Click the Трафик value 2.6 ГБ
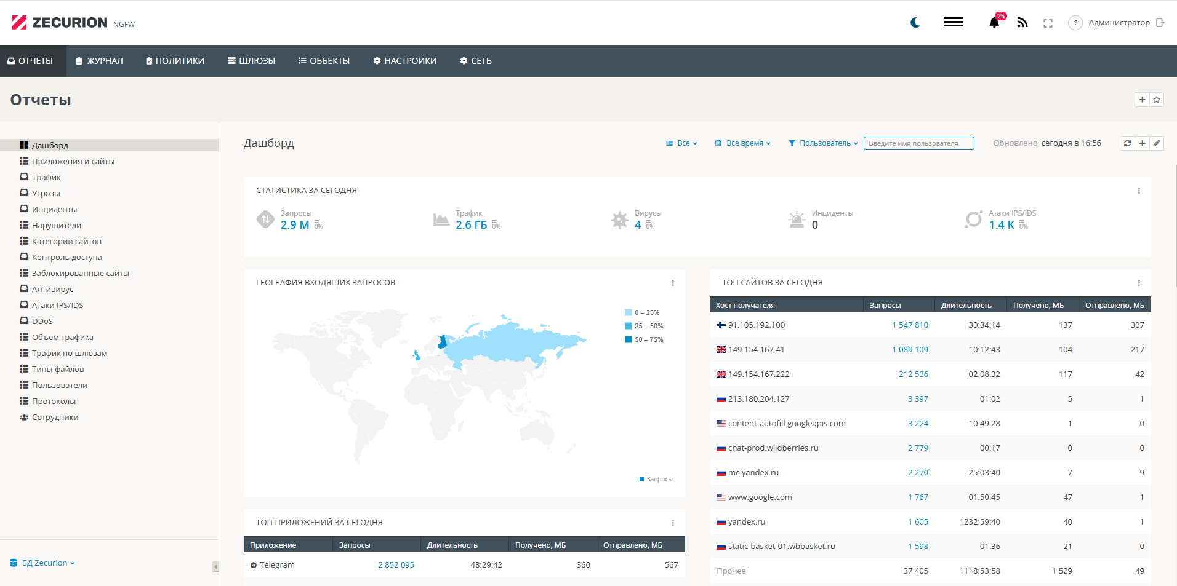The width and height of the screenshot is (1177, 586). point(472,225)
